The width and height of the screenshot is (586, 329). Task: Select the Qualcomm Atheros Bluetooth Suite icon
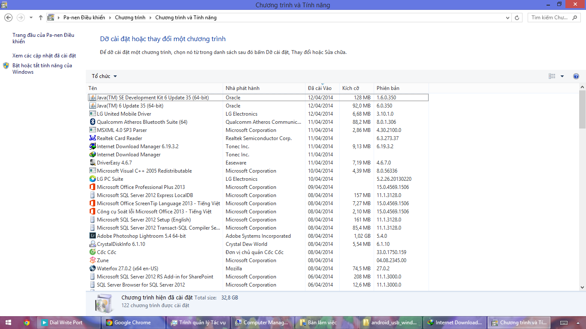tap(92, 122)
